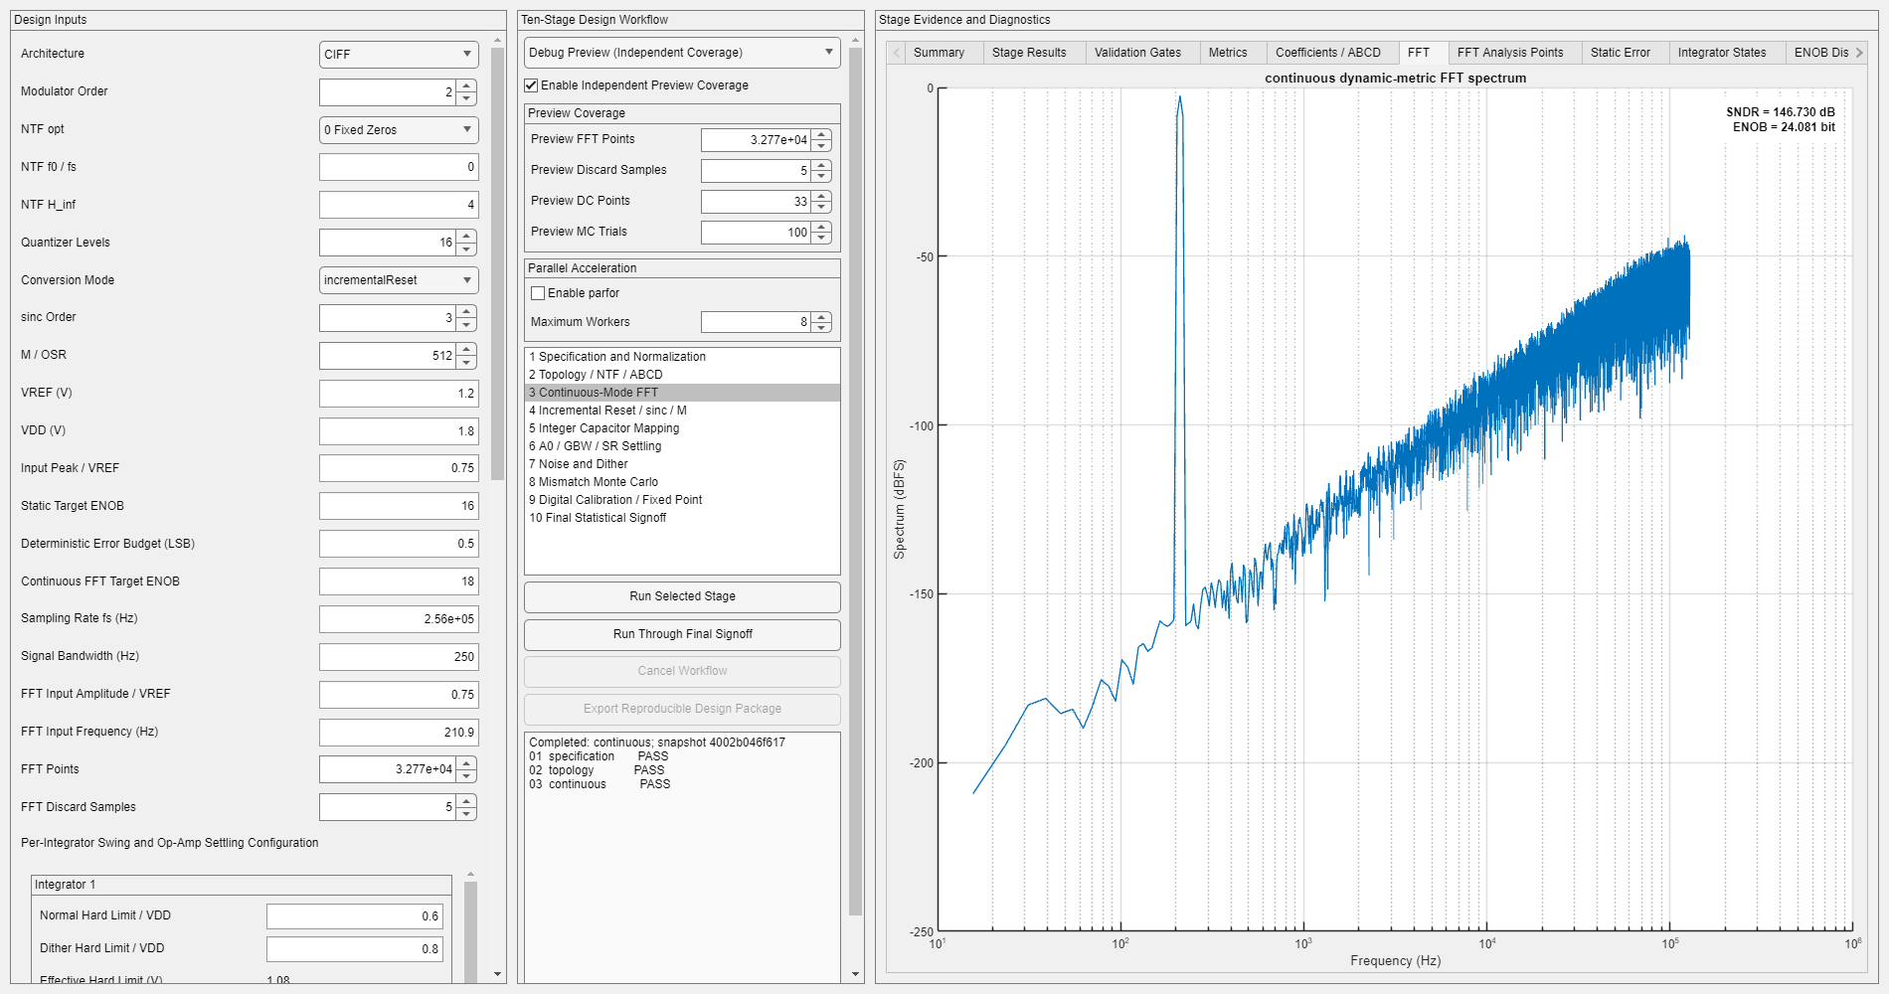Click the workflow panel scroll-down arrow
This screenshot has width=1889, height=994.
[x=855, y=974]
